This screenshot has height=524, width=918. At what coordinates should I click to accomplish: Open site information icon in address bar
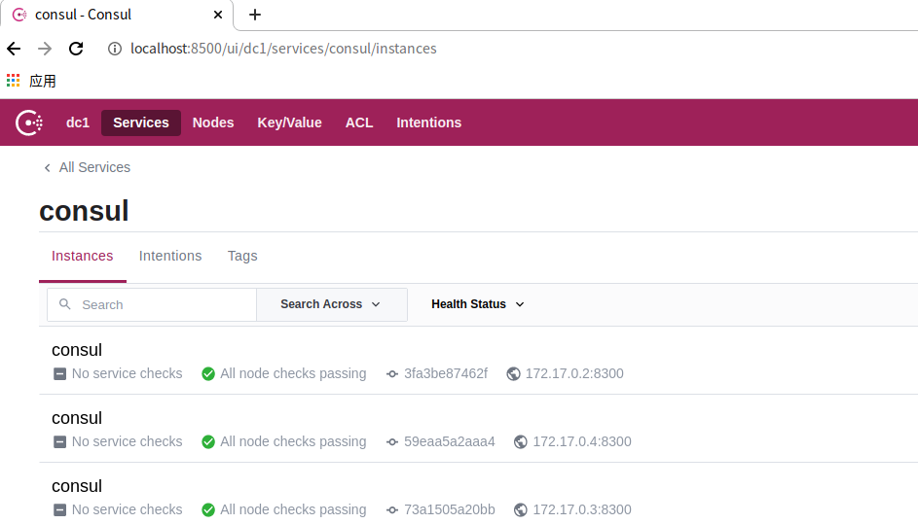click(x=115, y=49)
